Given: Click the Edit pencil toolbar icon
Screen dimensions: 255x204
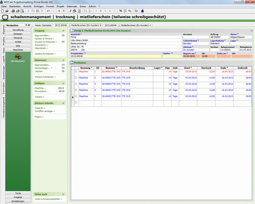Looking at the screenshot, I should (x=70, y=11).
